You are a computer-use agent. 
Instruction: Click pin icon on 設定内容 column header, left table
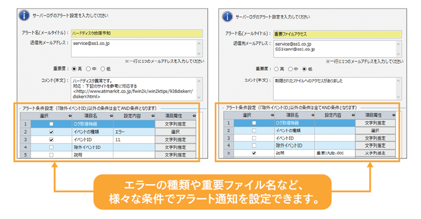pyautogui.click(x=152, y=116)
